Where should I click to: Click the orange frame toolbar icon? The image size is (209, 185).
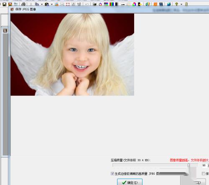(155, 4)
